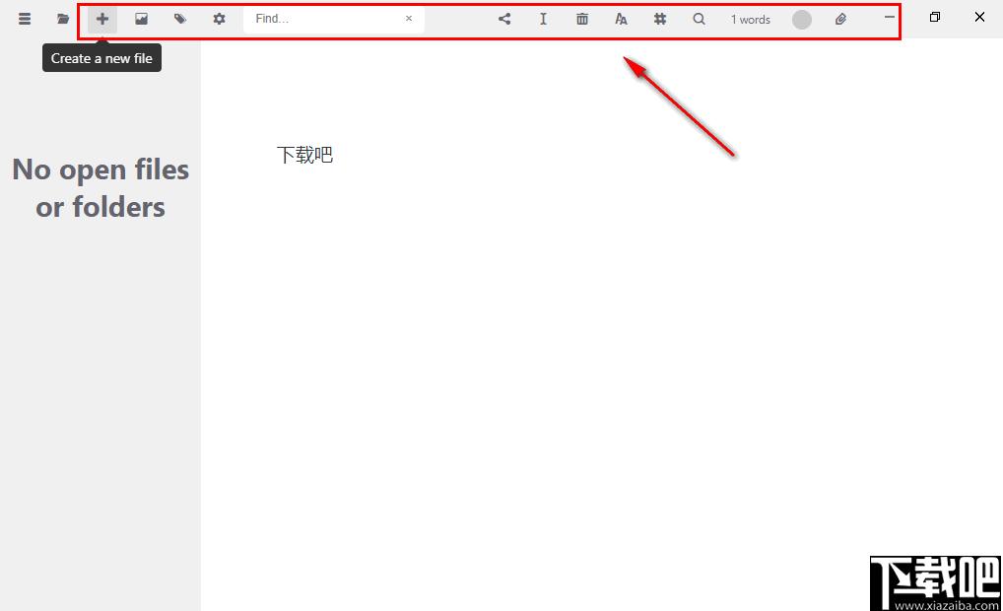Restore down the window
The height and width of the screenshot is (611, 1003).
click(935, 18)
